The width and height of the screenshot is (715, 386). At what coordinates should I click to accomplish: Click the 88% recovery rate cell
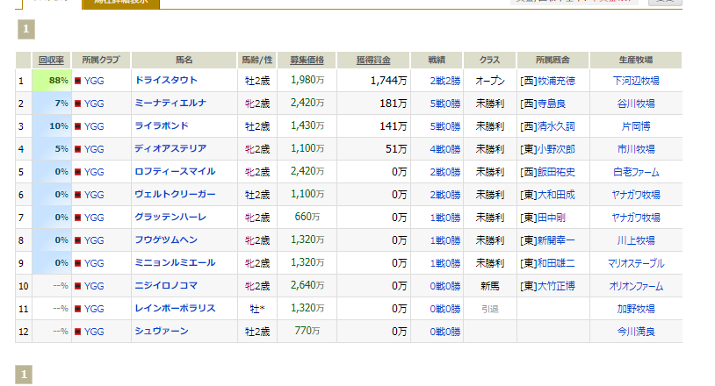click(x=52, y=81)
